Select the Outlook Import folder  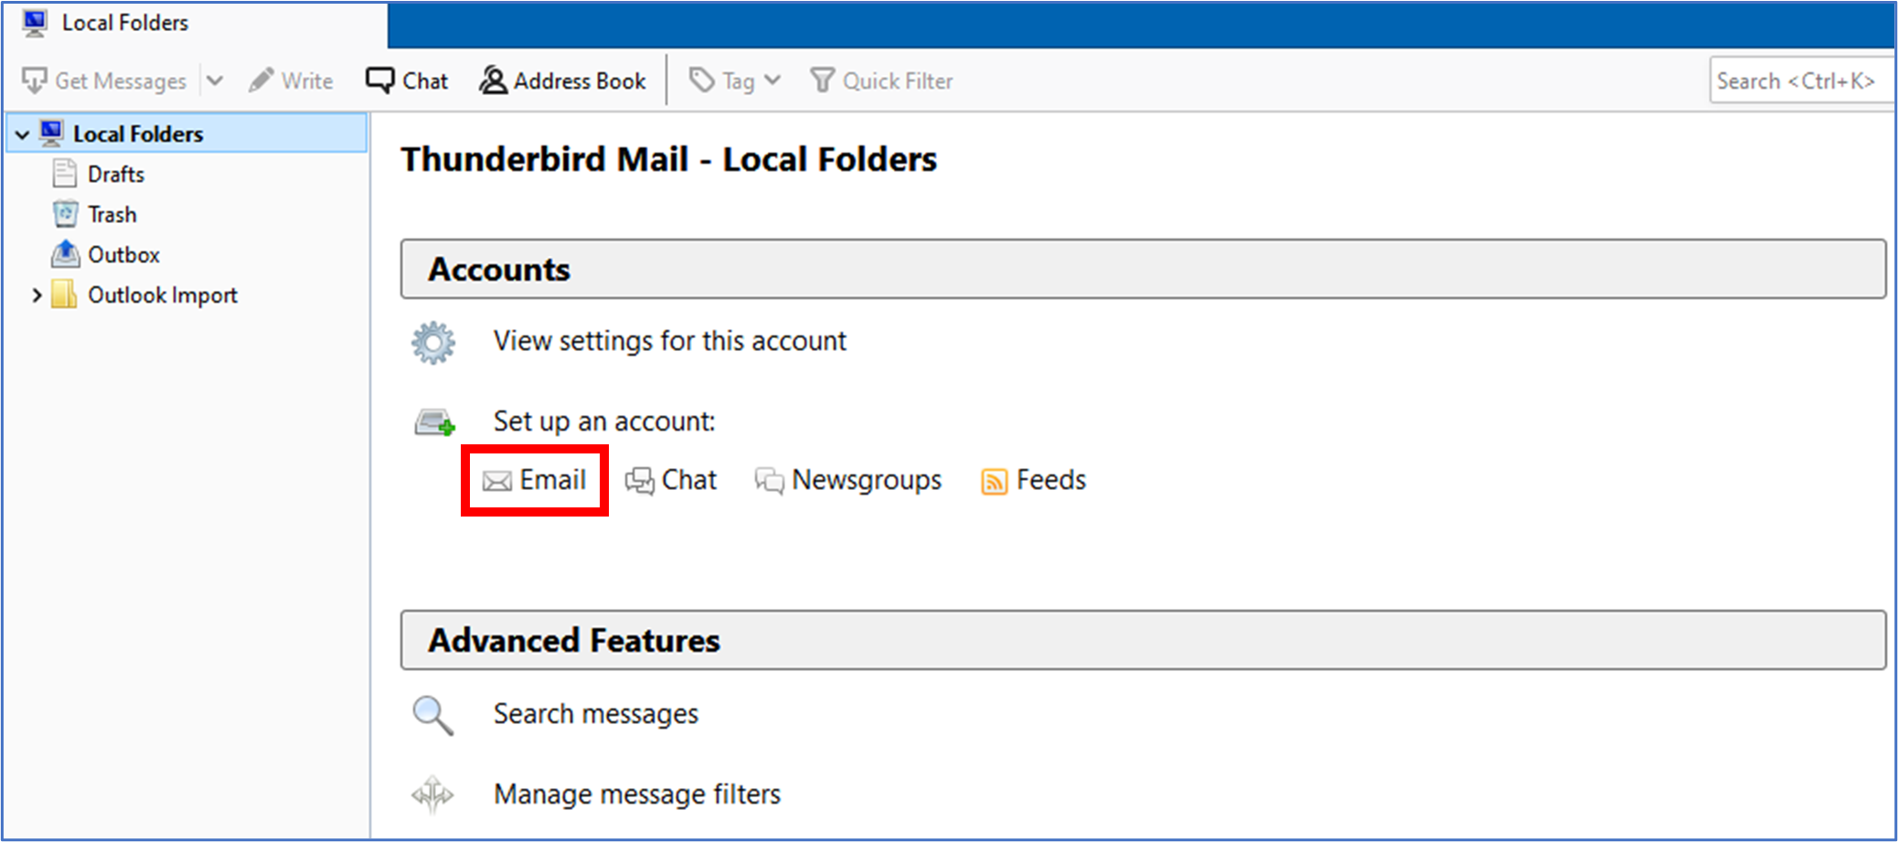(x=162, y=295)
